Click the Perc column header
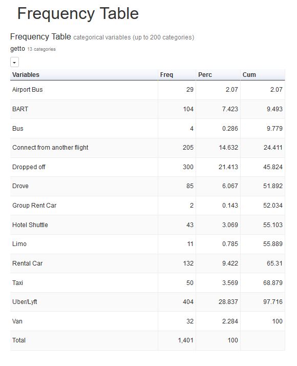The image size is (297, 366). [205, 75]
